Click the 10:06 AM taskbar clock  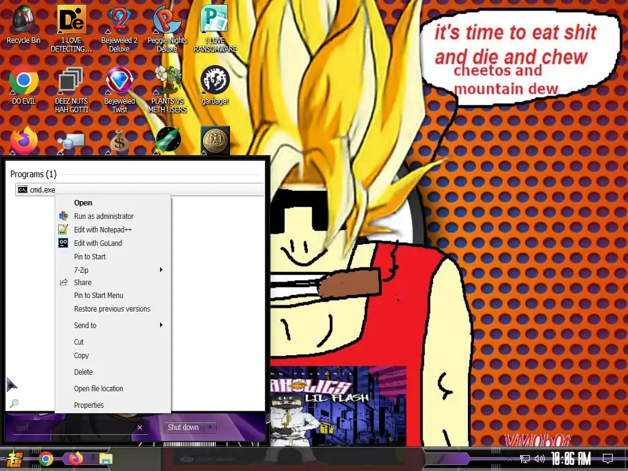[571, 459]
